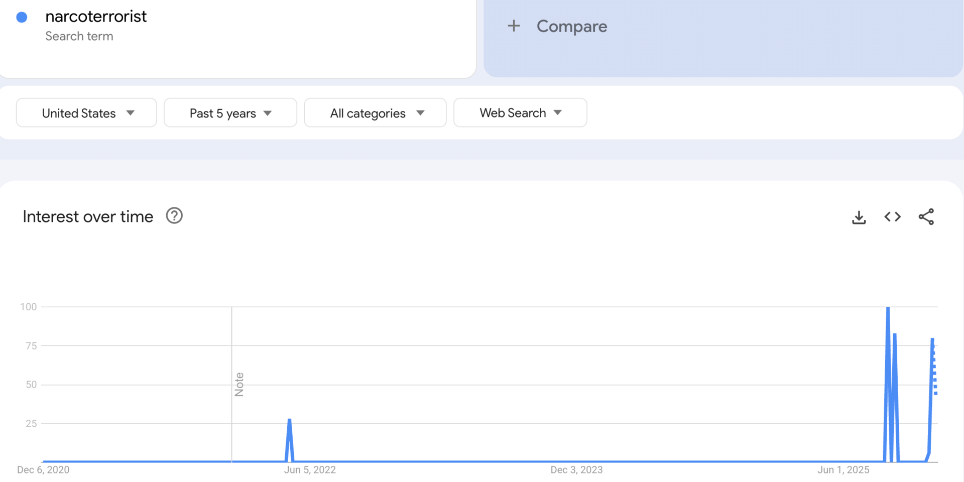The image size is (964, 482).
Task: Open the Interest over time help icon
Action: tap(174, 216)
